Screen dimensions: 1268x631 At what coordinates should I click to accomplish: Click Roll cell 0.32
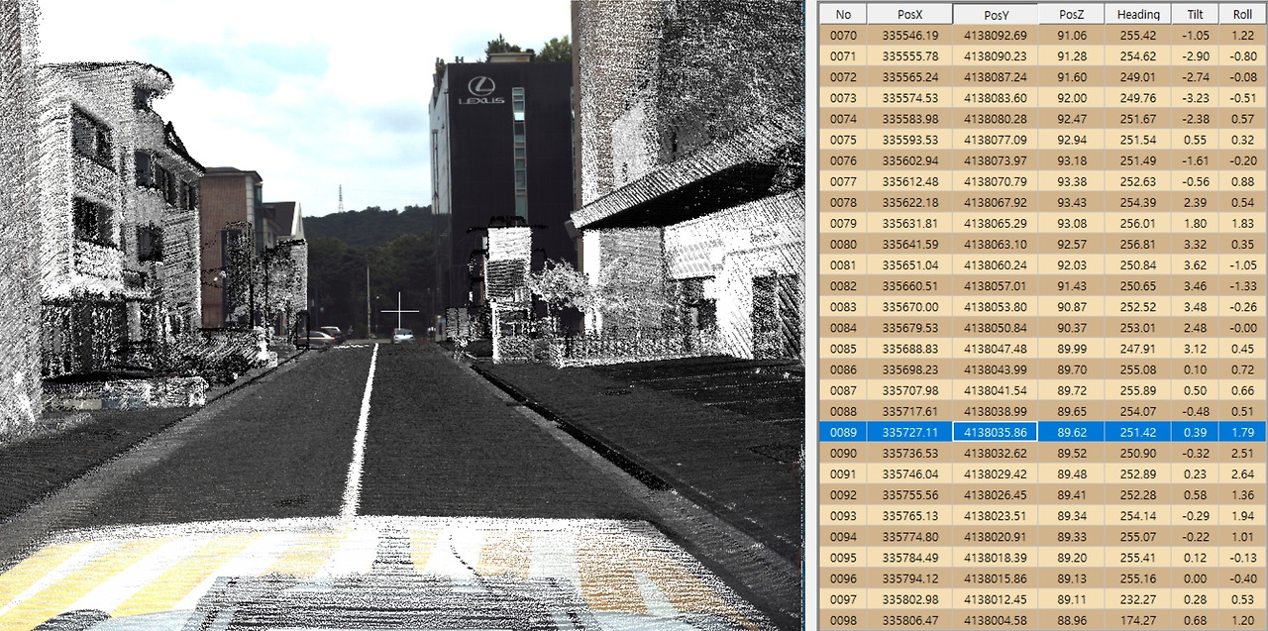coord(1242,139)
